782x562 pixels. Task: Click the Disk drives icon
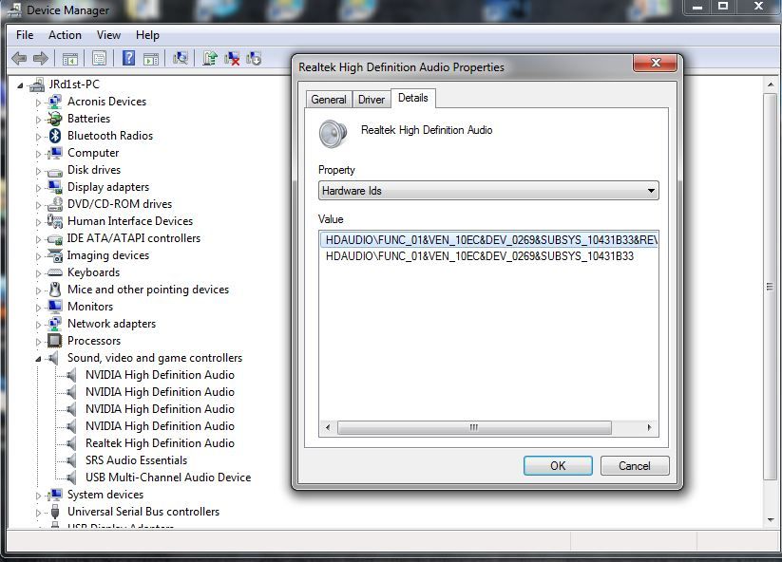54,172
